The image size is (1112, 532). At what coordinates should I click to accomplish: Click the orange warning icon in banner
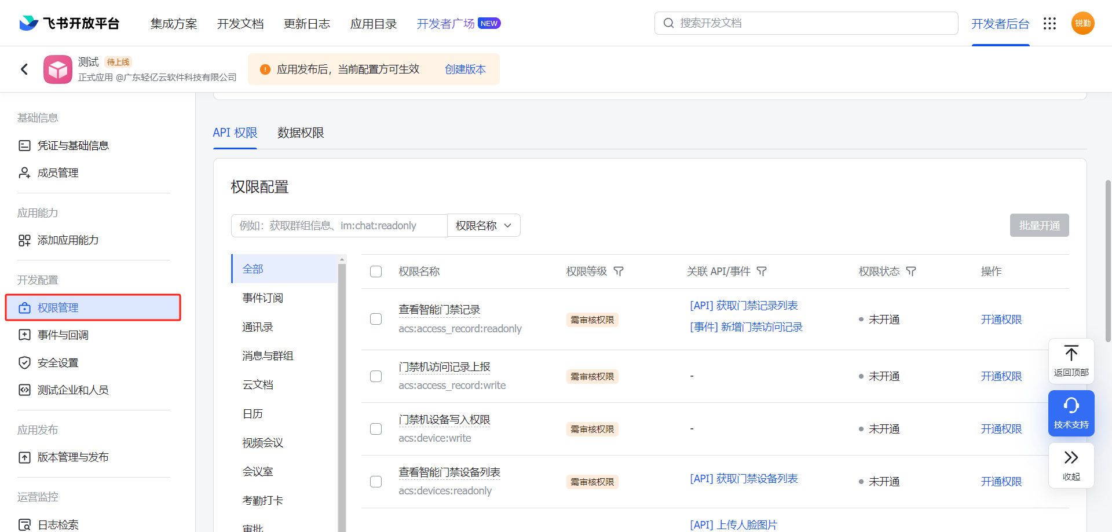[265, 69]
